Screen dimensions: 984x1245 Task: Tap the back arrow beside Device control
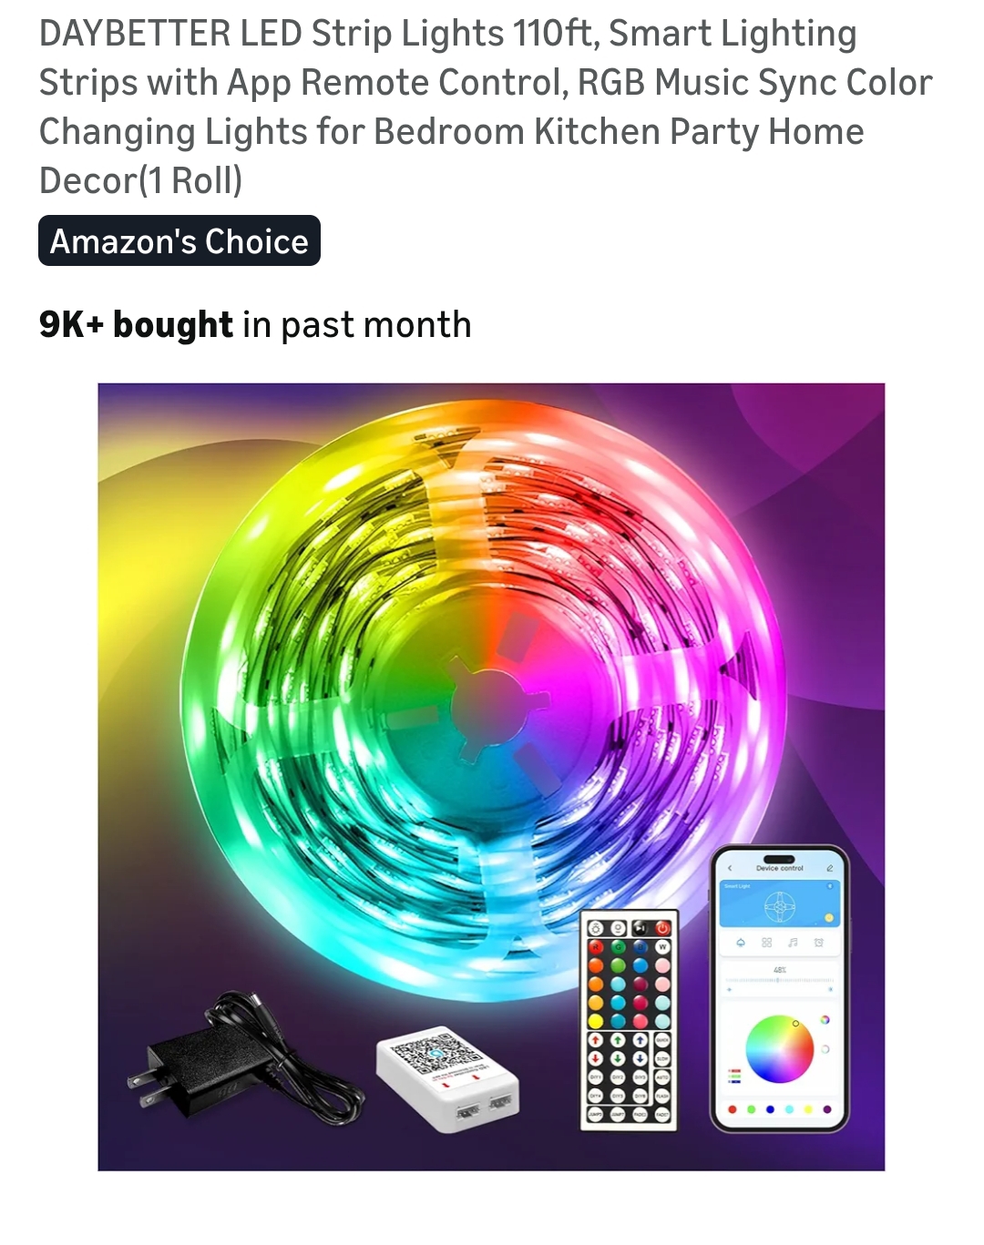click(730, 868)
